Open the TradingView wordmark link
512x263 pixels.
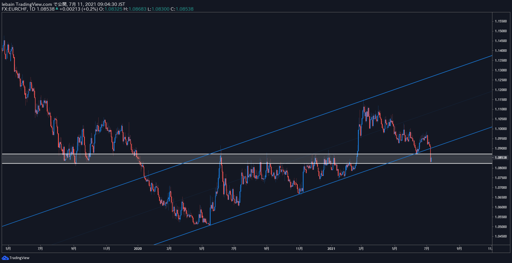19,258
